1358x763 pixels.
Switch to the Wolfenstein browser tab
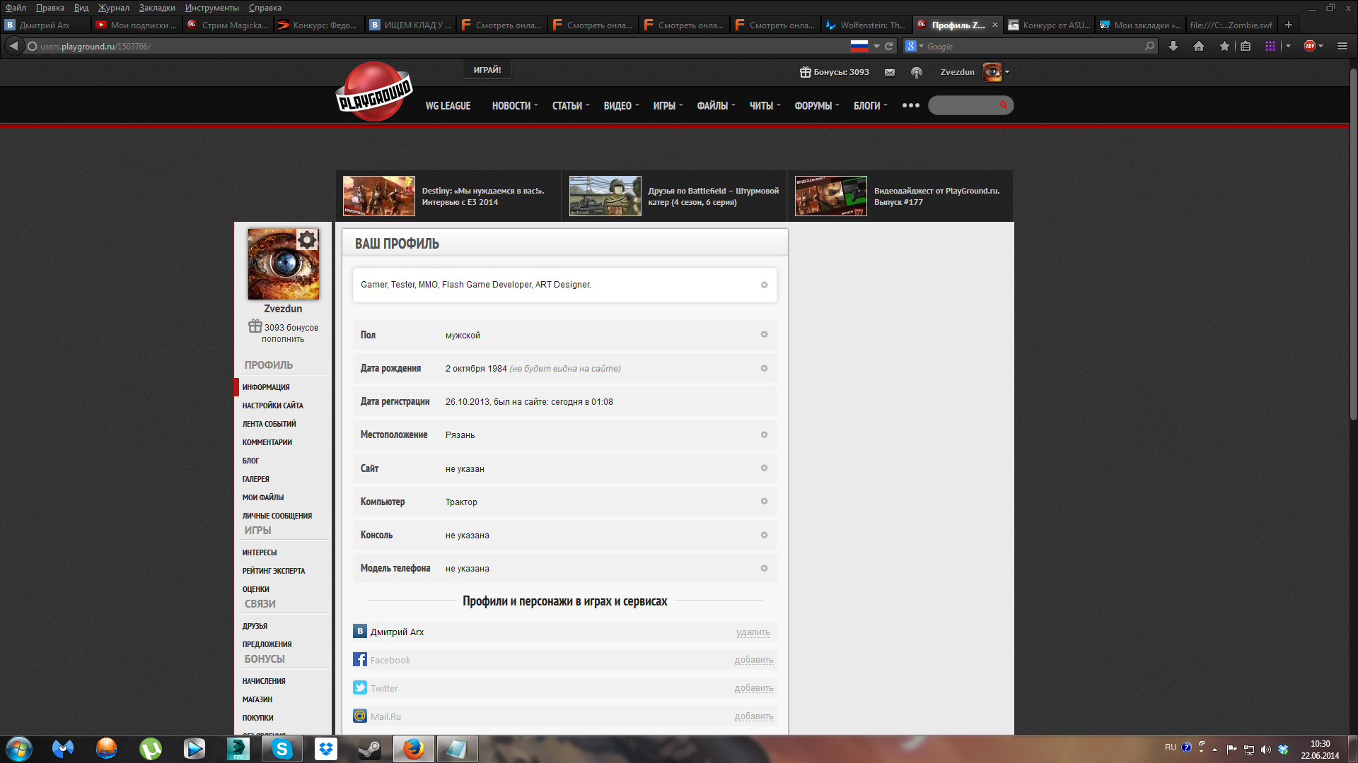pos(866,25)
